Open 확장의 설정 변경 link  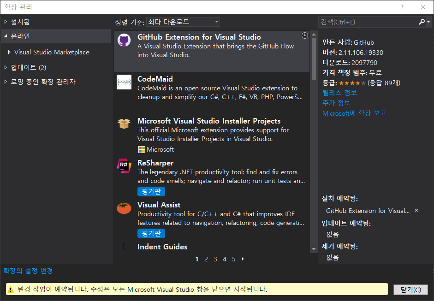(28, 271)
